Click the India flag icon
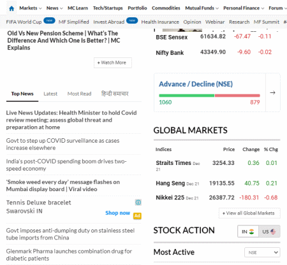Image resolution: width=287 pixels, height=265 pixels. click(252, 231)
